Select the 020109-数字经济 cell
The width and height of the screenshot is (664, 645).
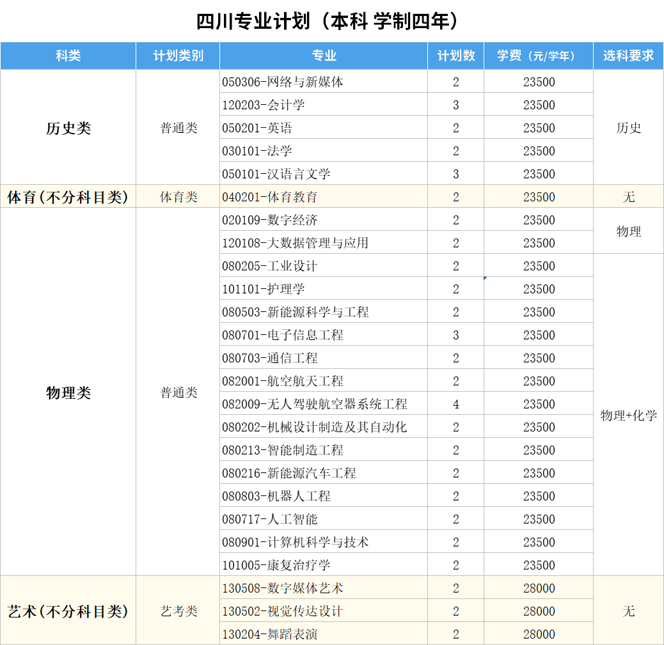point(270,220)
